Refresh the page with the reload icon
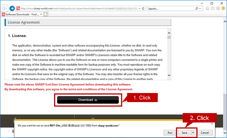Viewport: 227px width, 138px height. click(x=143, y=9)
